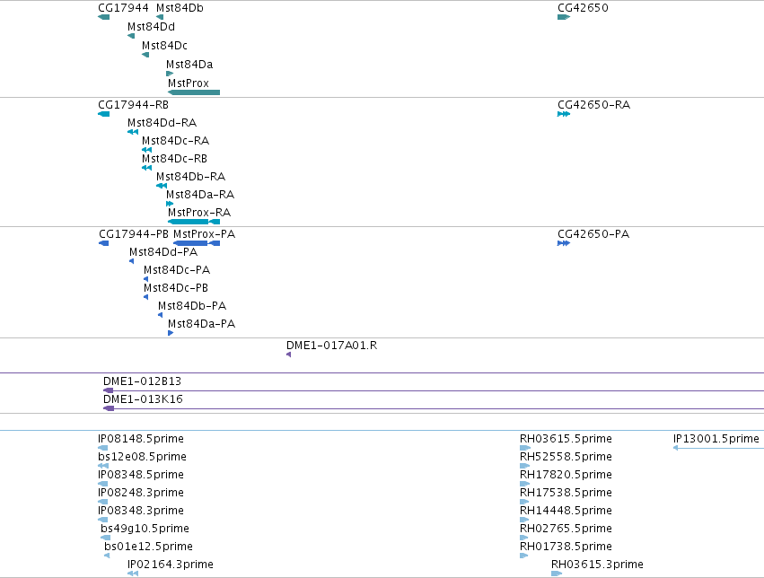Select protein Mst84Db-PA
This screenshot has width=764, height=578.
[x=192, y=306]
